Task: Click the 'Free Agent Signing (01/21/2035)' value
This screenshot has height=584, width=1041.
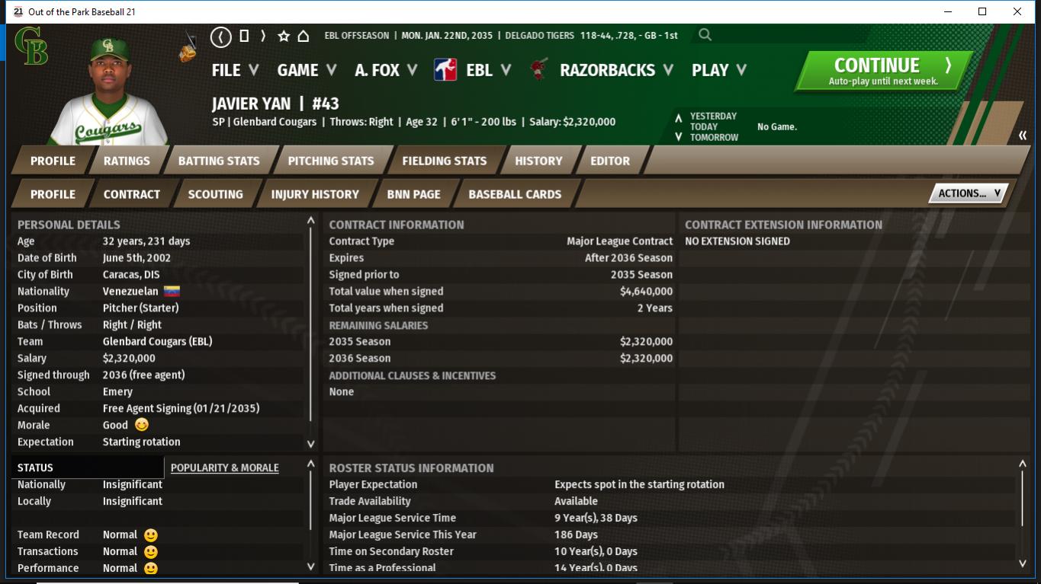Action: point(182,409)
